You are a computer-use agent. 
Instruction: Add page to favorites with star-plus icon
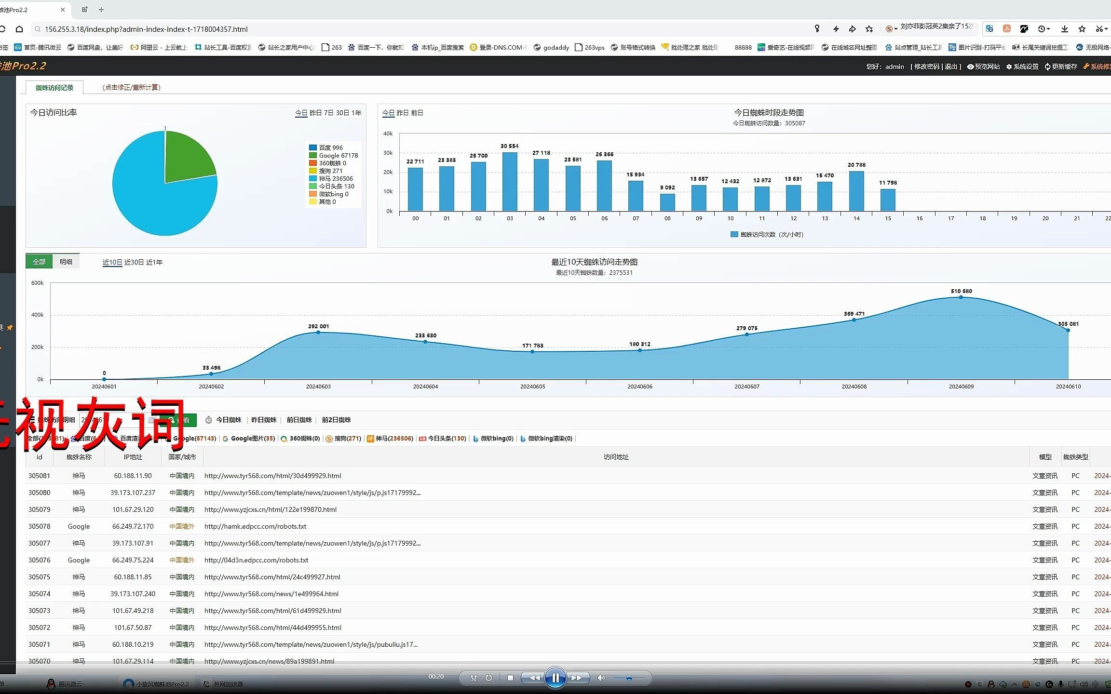click(x=869, y=29)
